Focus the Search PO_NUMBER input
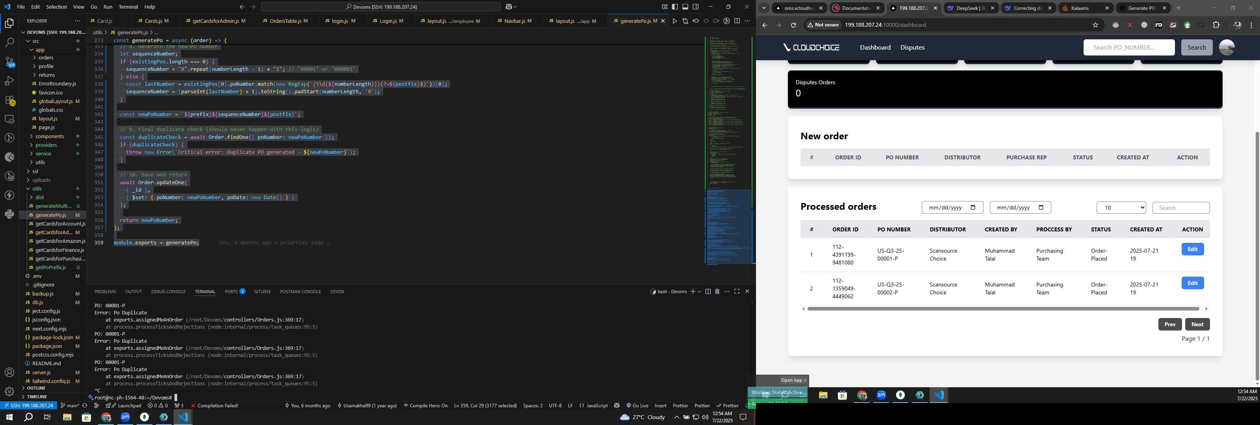The height and width of the screenshot is (425, 1260). [1128, 48]
